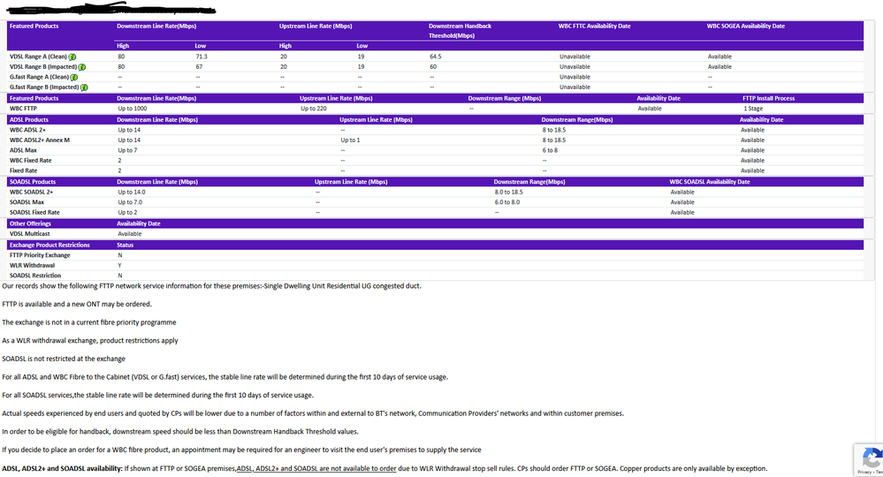Screen dimensions: 883x477
Task: Click the reCAPTCHA badge
Action: click(x=870, y=459)
